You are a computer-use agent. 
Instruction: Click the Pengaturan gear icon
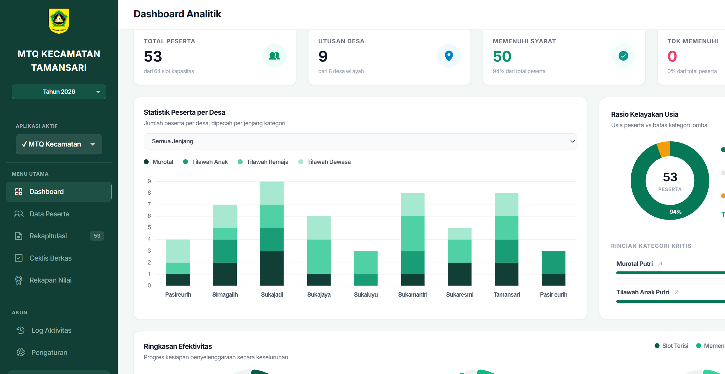(x=21, y=352)
